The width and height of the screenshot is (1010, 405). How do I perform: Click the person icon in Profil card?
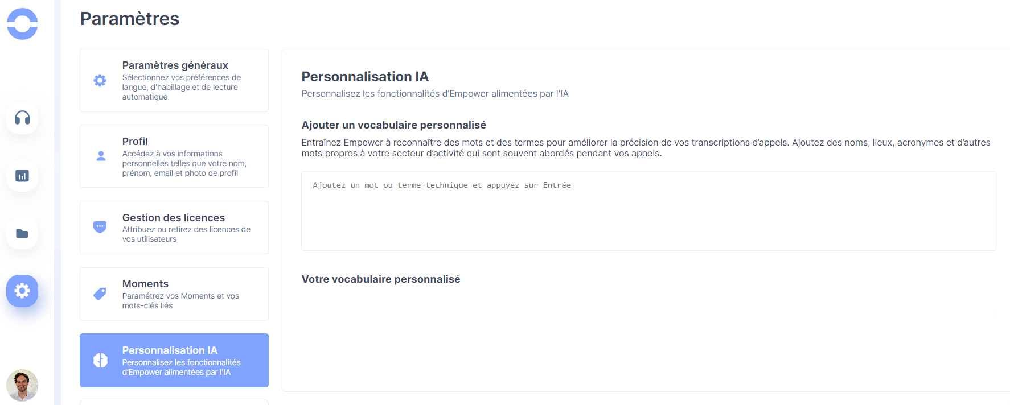point(101,156)
